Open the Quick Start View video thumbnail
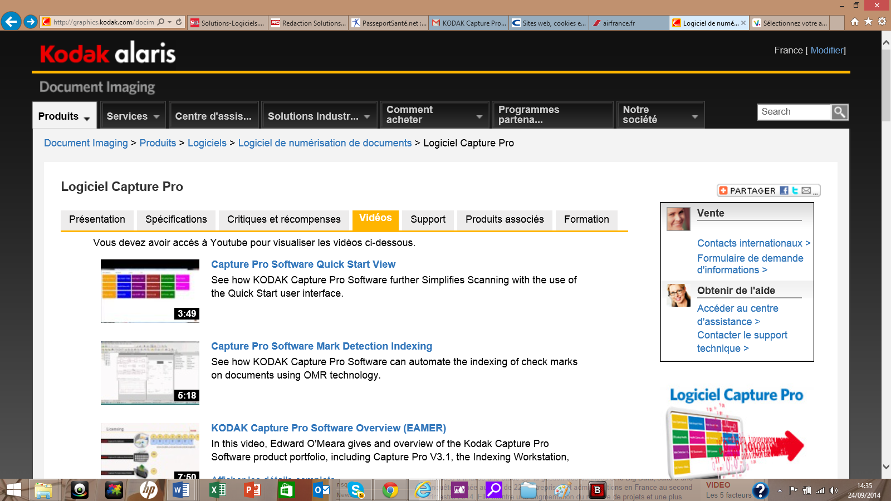 pyautogui.click(x=150, y=291)
